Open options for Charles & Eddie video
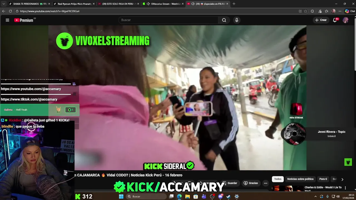 (345, 188)
